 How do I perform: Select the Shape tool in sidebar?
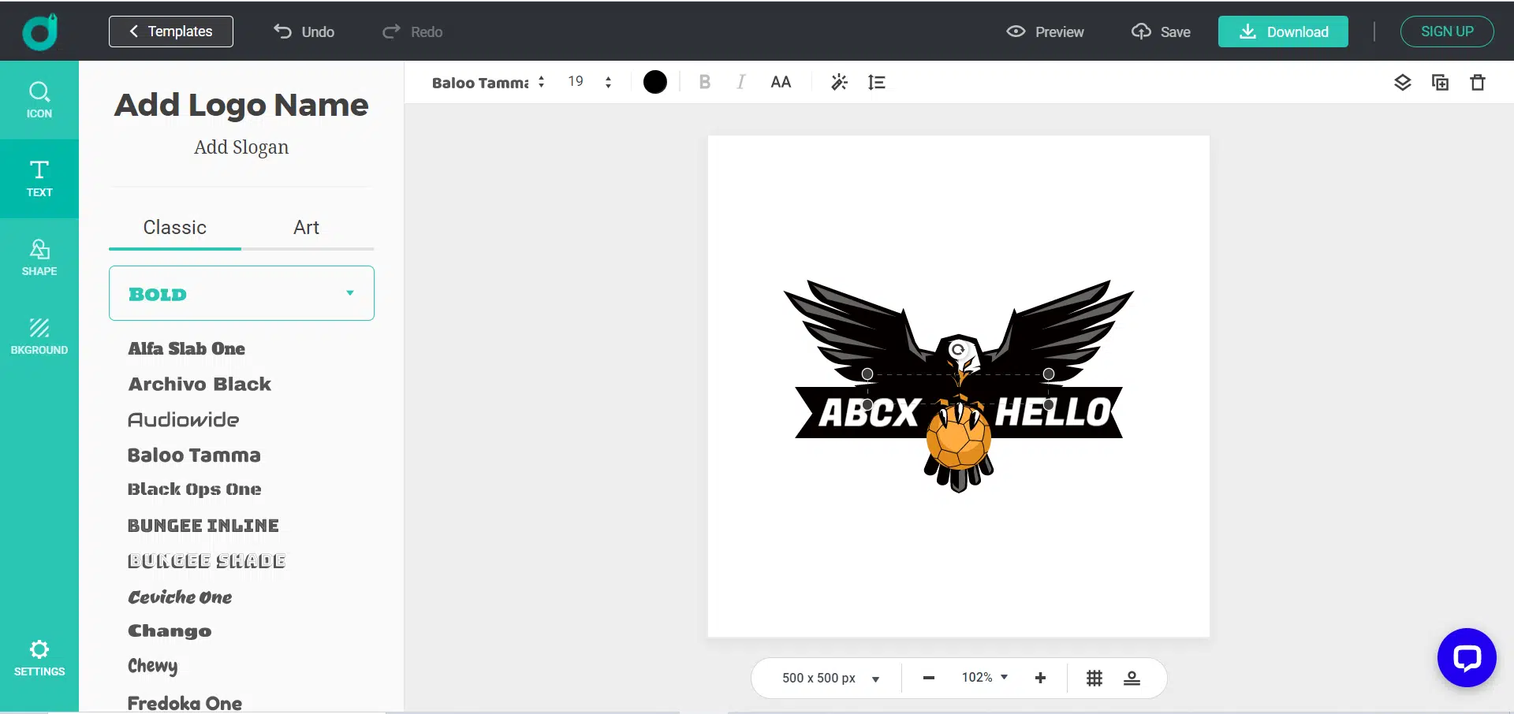(39, 258)
